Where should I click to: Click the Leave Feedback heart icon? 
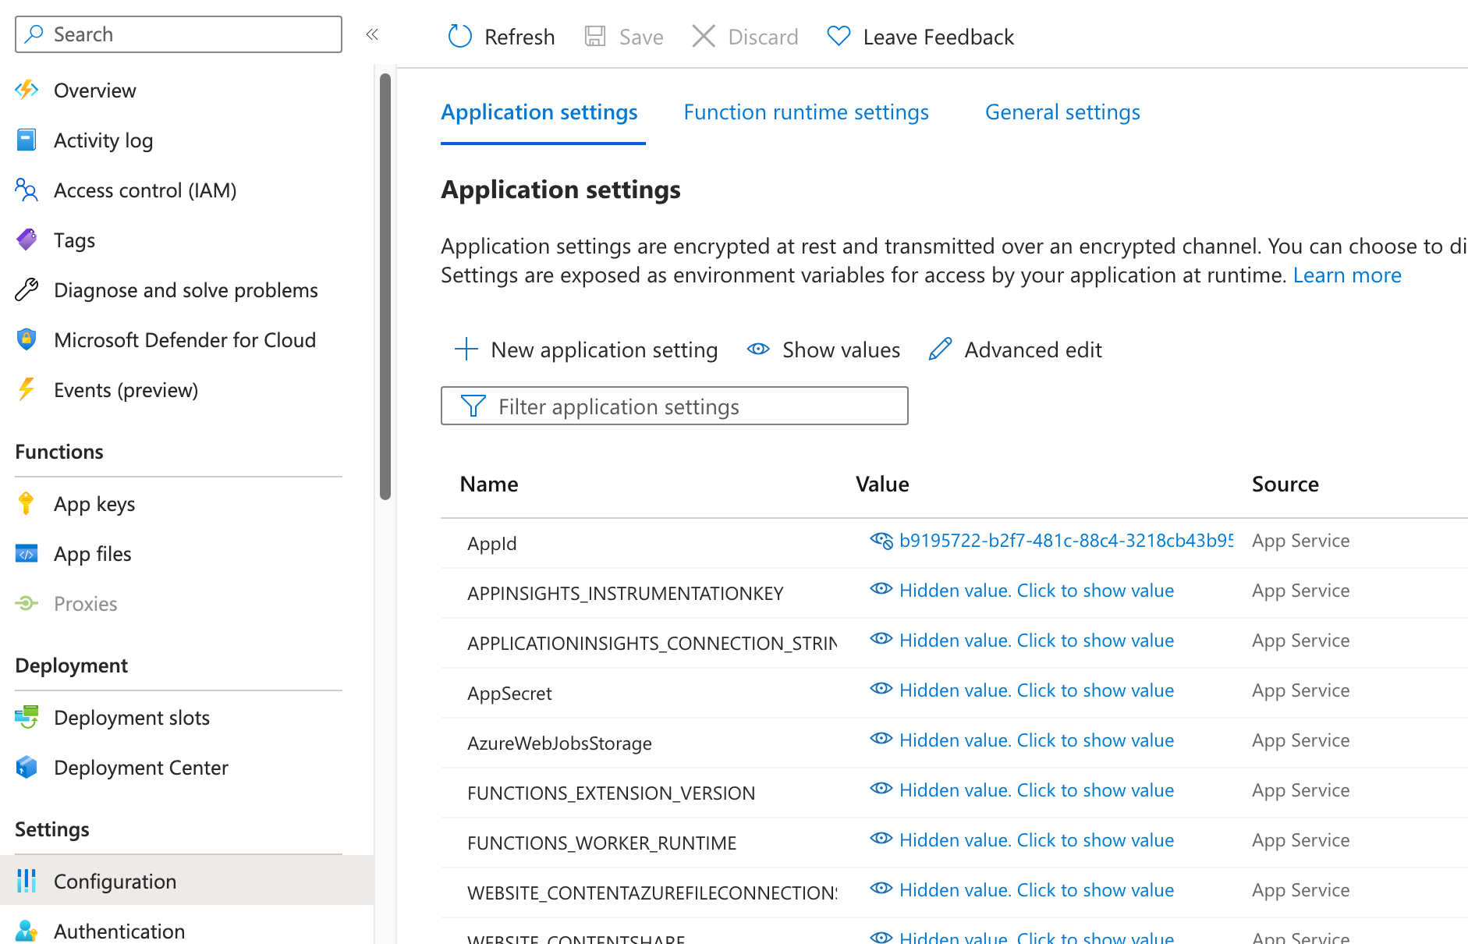click(839, 37)
